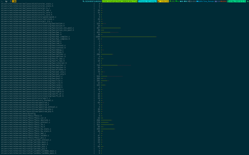Viewport: 249px width, 155px height.
Task: Click the temperature 27C indicator
Action: click(172, 1)
